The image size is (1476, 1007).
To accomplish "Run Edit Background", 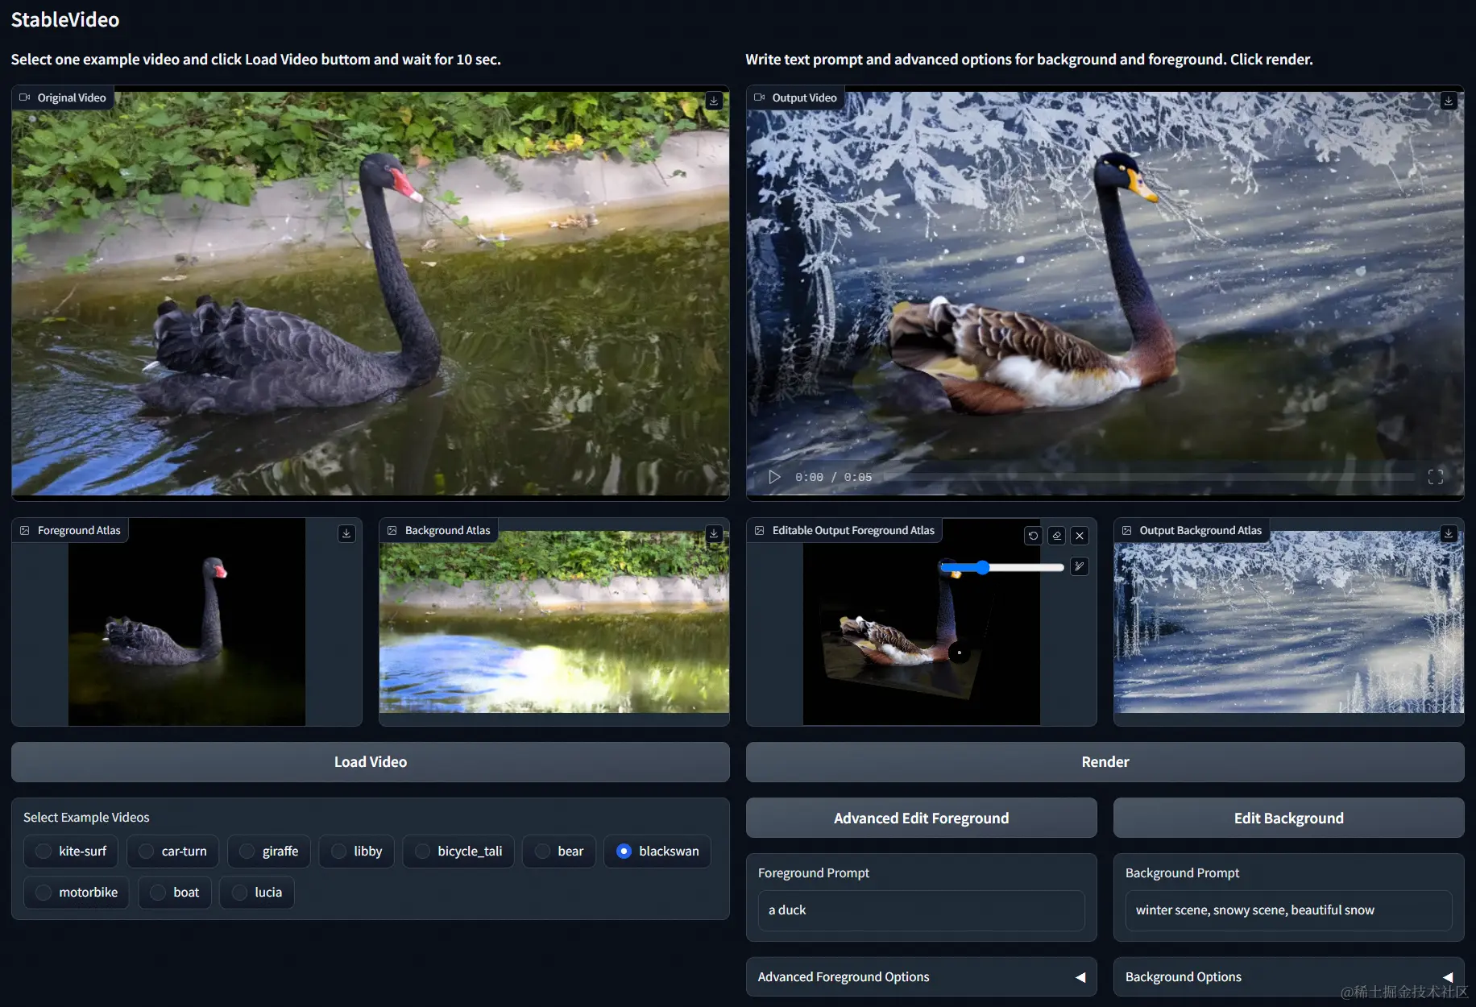I will pyautogui.click(x=1288, y=818).
